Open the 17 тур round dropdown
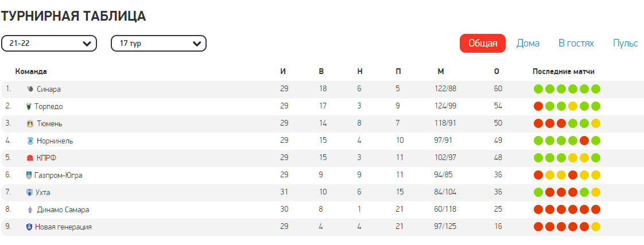The image size is (644, 245). (x=158, y=44)
